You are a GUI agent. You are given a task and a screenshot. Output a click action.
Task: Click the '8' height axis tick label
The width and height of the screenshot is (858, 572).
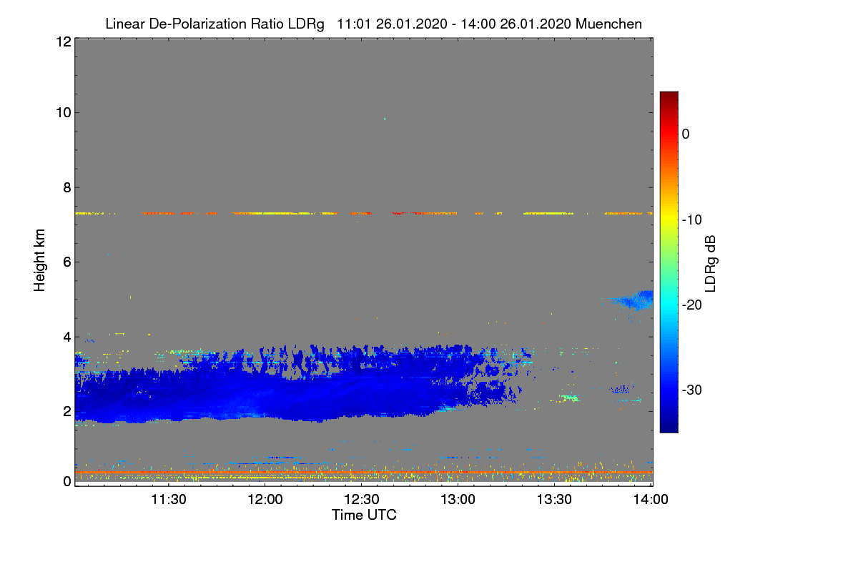(66, 187)
